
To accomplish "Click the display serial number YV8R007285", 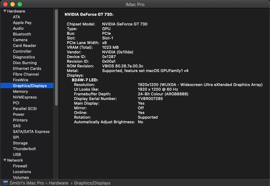I will tap(150, 99).
